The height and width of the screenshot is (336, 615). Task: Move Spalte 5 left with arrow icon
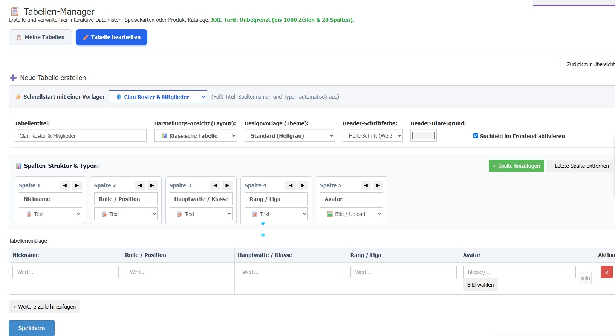[366, 185]
